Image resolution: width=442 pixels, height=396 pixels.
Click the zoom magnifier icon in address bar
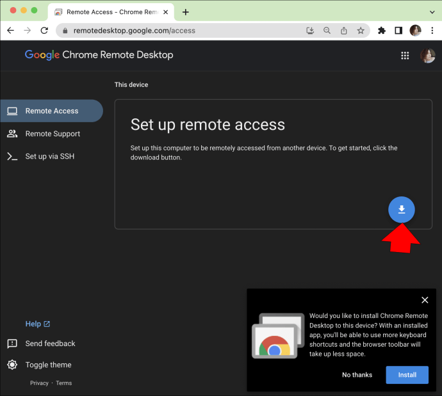(x=327, y=31)
